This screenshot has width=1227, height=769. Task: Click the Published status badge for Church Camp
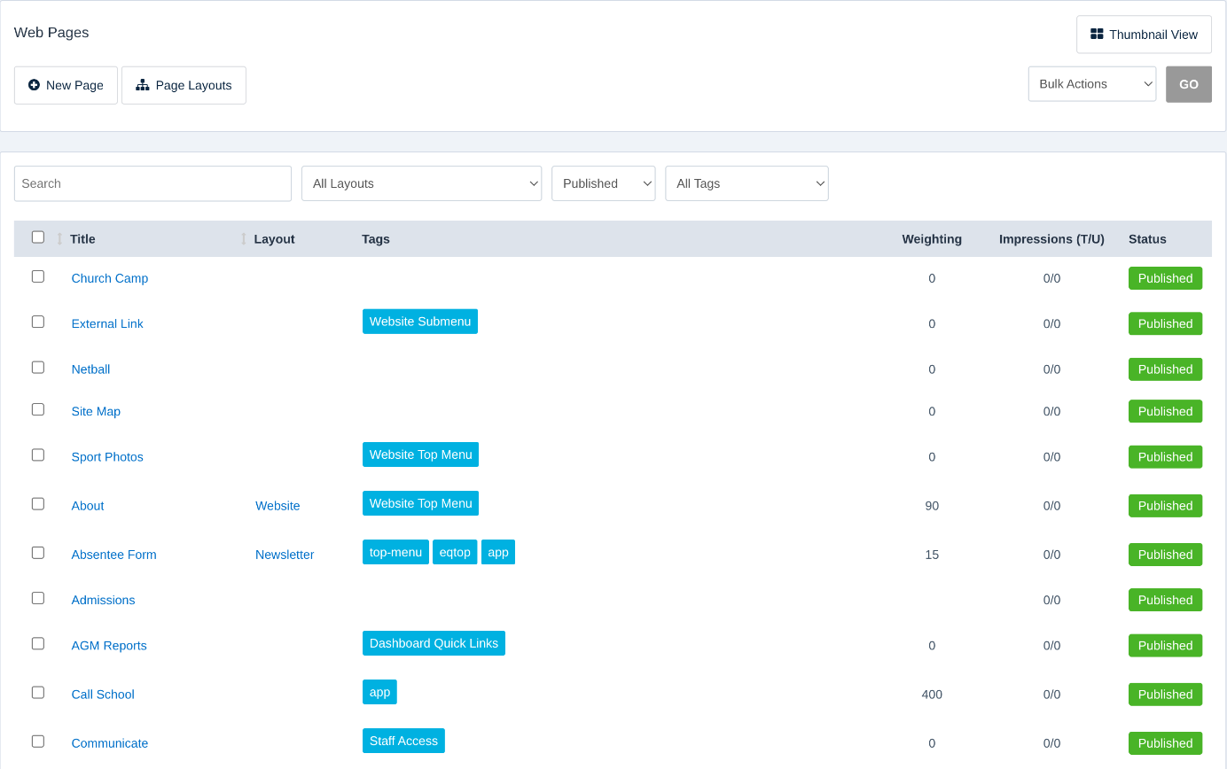(x=1165, y=278)
